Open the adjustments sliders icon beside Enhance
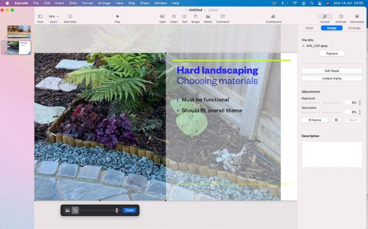 click(336, 120)
